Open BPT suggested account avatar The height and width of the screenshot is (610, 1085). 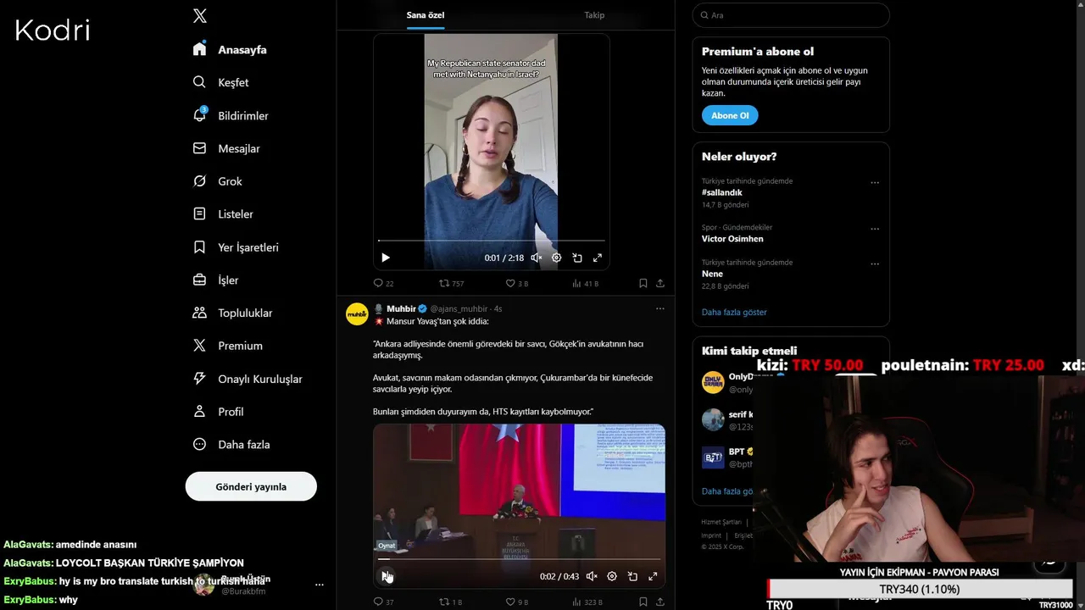713,457
